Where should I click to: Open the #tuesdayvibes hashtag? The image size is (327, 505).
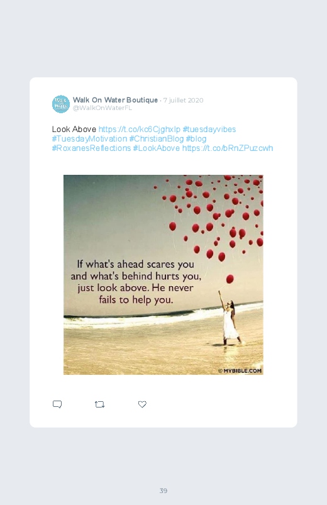coord(209,130)
